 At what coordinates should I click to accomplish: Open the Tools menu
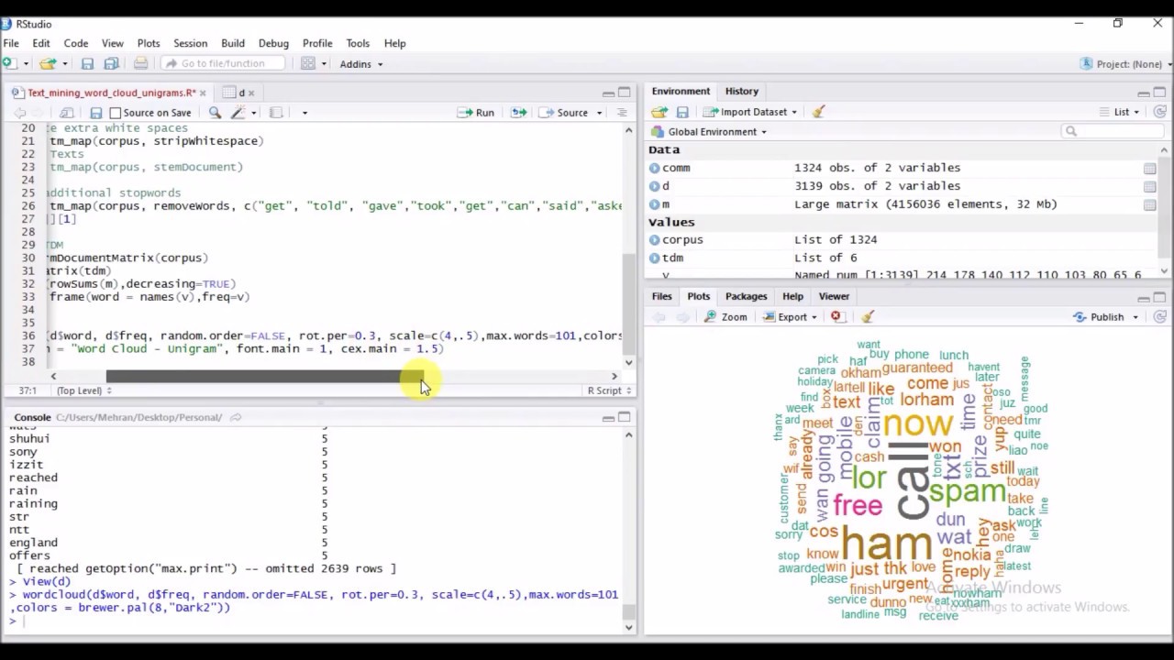358,43
